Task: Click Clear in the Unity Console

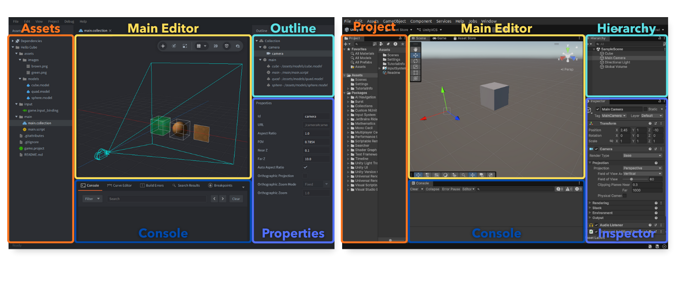Action: coord(414,189)
